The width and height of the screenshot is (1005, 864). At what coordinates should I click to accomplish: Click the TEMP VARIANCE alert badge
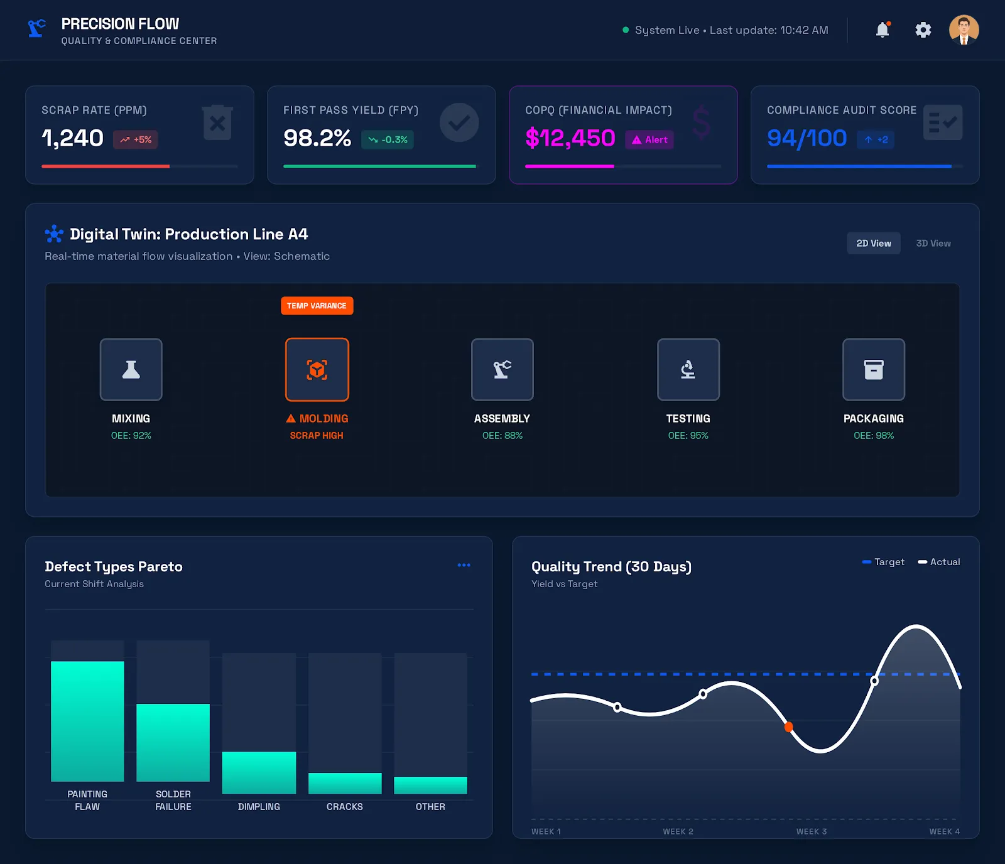[317, 306]
